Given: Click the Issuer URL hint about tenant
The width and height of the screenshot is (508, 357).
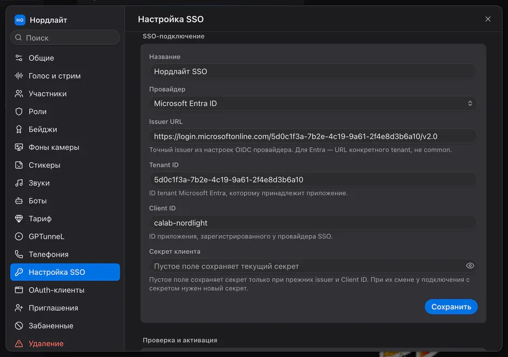Looking at the screenshot, I should pyautogui.click(x=300, y=150).
